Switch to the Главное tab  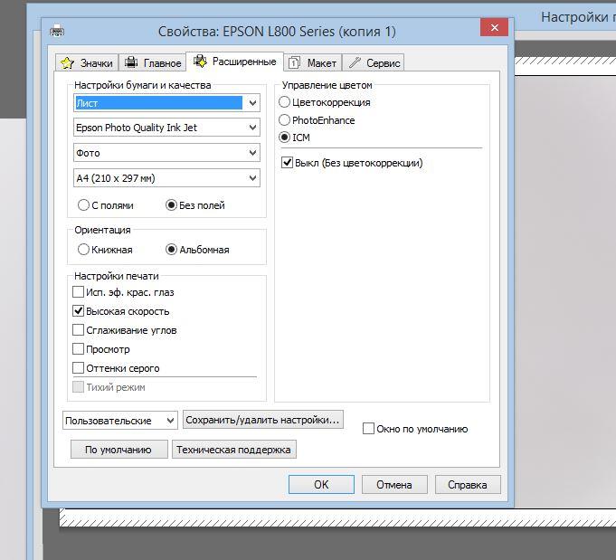152,63
